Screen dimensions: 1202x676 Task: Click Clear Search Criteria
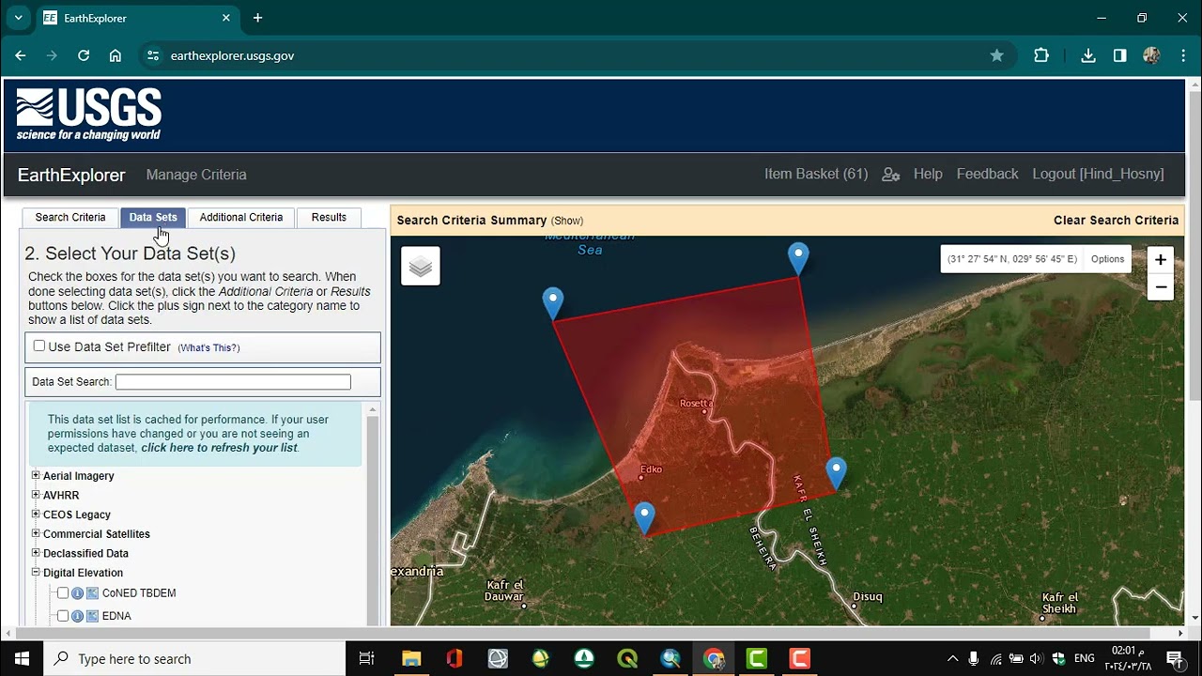(x=1116, y=221)
